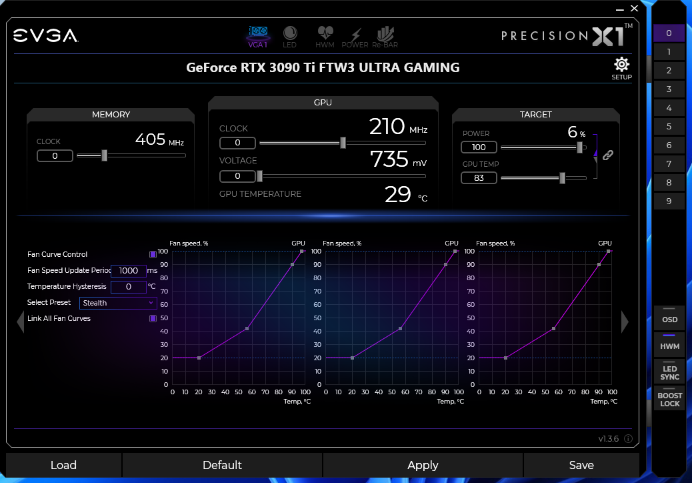The width and height of the screenshot is (692, 483).
Task: Select profile slot 4
Action: click(669, 107)
